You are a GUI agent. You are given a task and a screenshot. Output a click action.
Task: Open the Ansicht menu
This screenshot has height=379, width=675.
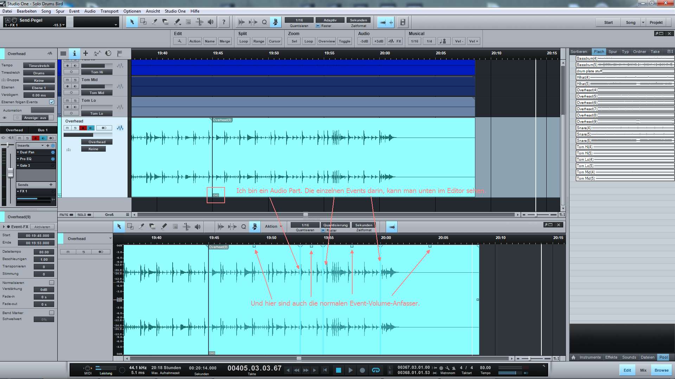click(153, 11)
